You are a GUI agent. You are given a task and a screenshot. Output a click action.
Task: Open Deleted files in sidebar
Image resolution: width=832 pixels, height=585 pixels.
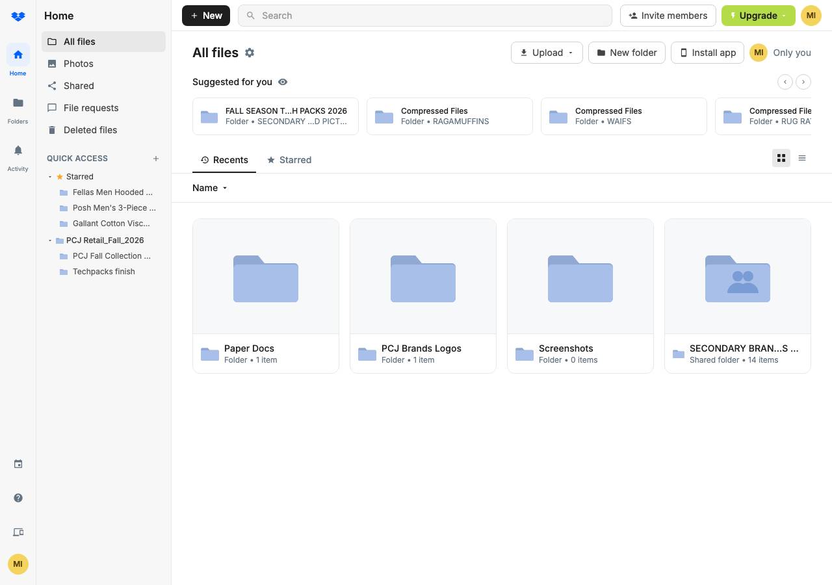click(103, 130)
